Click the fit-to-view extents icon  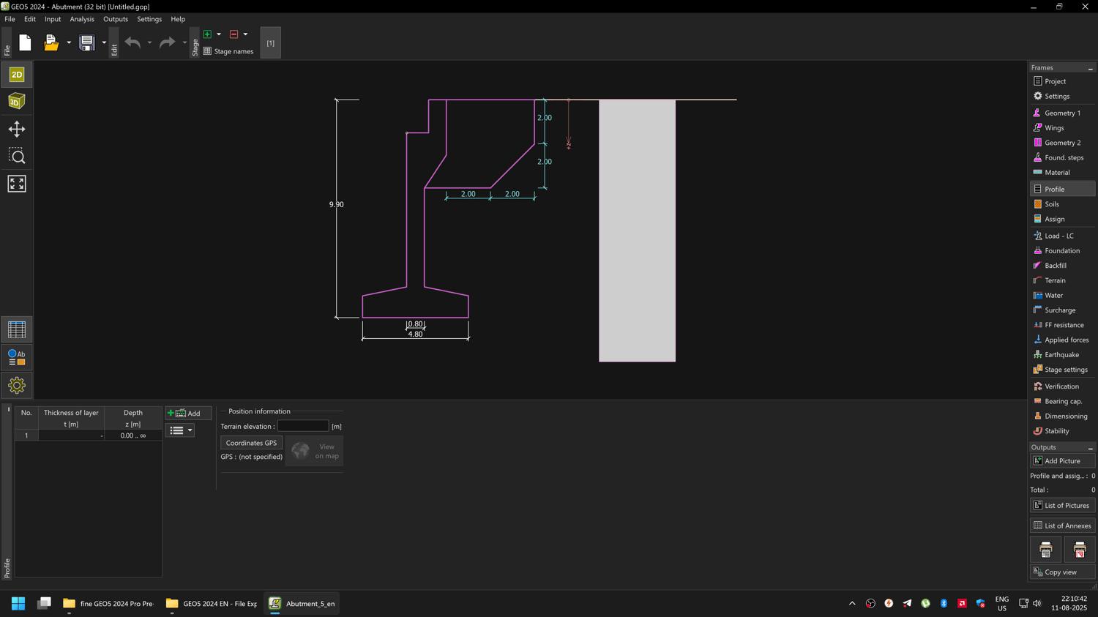[x=16, y=184]
